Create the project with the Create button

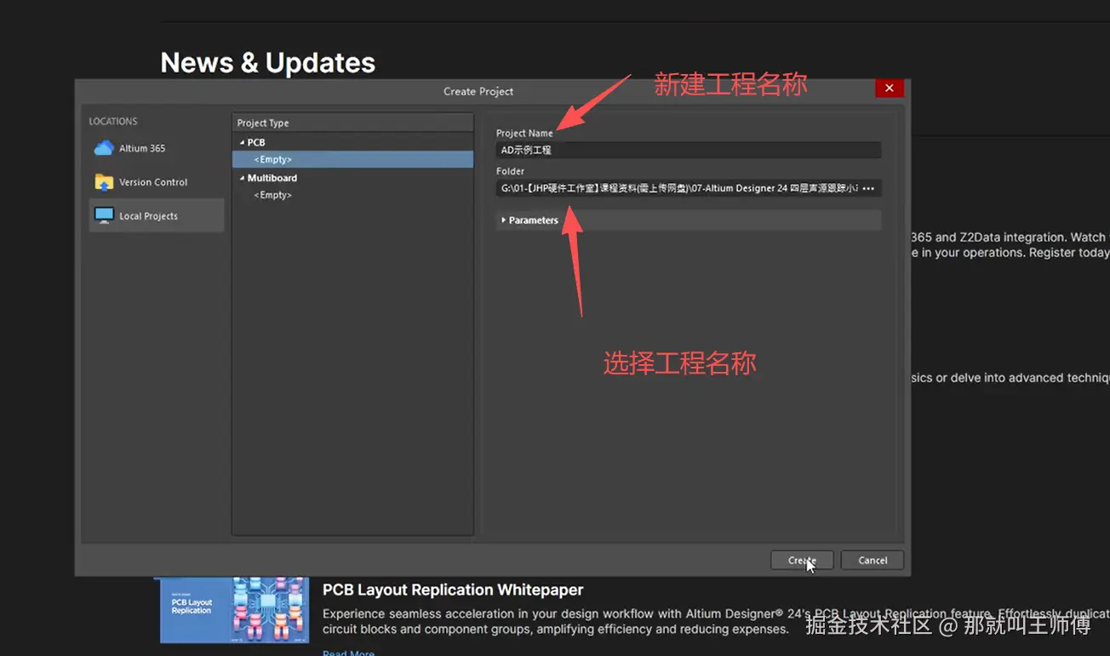(802, 560)
